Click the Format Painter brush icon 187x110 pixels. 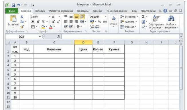(x=22, y=27)
